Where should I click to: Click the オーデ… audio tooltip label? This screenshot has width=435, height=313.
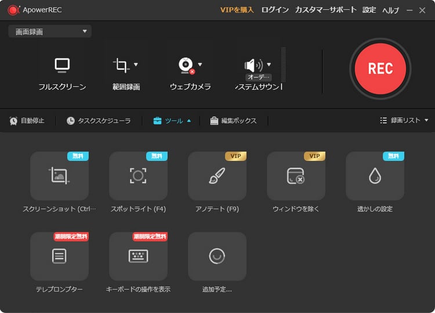258,77
